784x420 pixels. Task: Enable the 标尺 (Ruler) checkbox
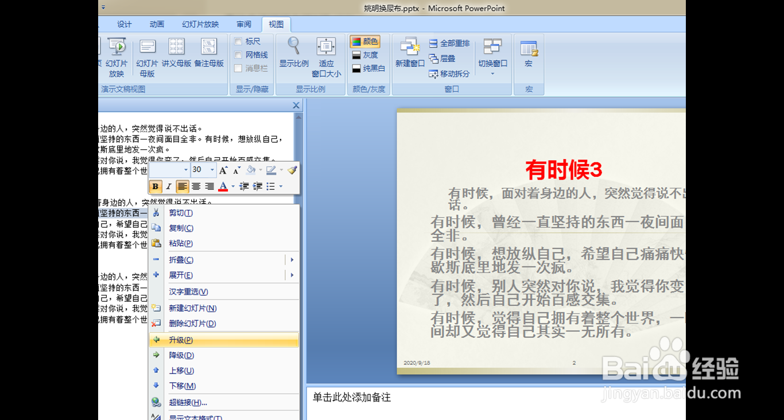tap(237, 41)
